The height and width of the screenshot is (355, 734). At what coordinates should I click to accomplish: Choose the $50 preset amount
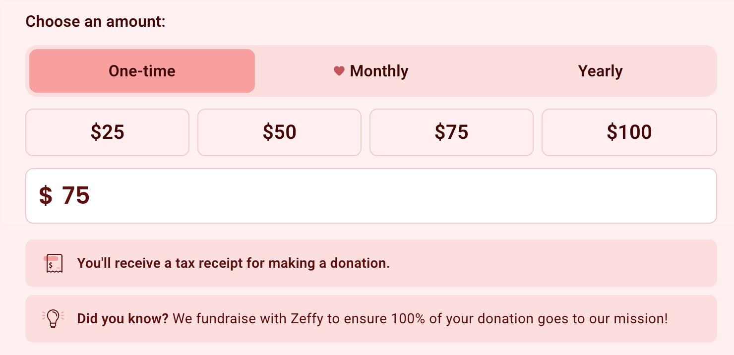[279, 132]
